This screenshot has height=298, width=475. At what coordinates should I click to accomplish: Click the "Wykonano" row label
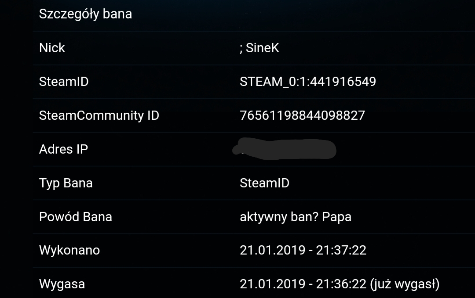click(69, 250)
